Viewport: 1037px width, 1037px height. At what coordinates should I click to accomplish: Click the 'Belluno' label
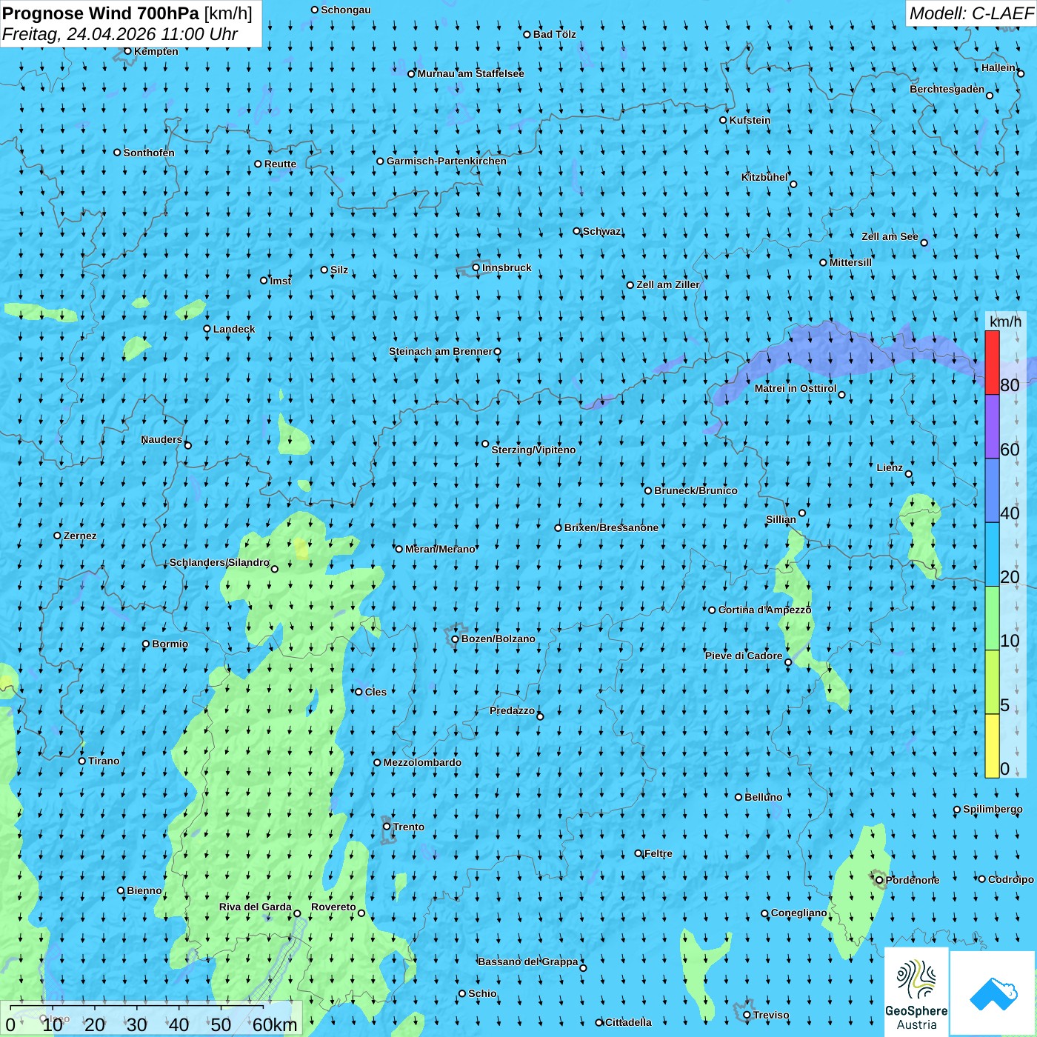[763, 797]
